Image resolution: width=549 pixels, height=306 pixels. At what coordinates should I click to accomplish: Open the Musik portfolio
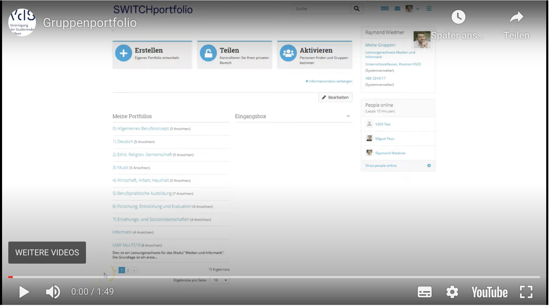[121, 167]
